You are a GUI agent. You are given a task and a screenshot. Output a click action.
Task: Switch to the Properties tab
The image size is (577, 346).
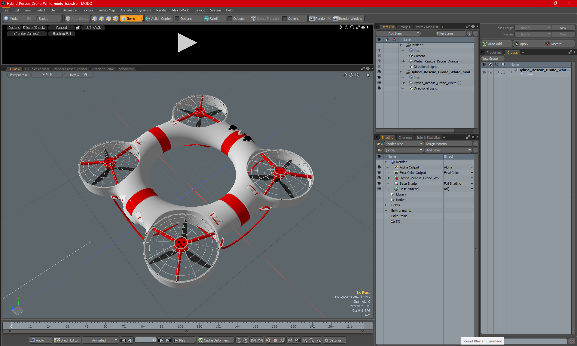point(494,53)
